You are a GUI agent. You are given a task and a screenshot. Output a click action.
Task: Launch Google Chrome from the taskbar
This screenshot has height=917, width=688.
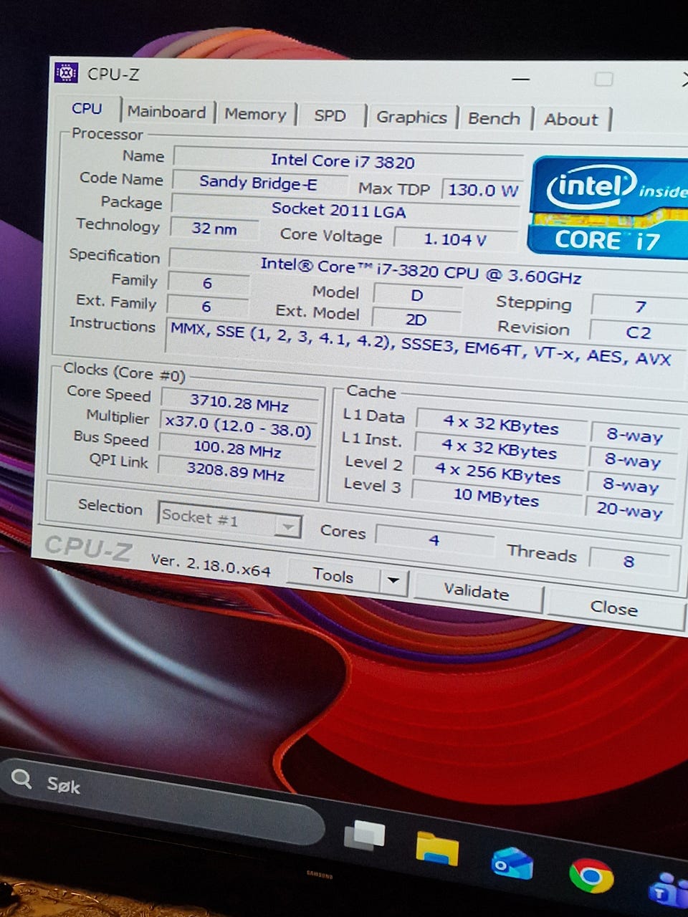coord(591,875)
